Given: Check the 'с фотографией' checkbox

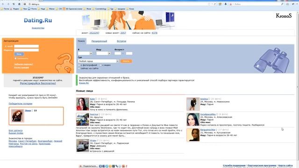Looking at the screenshot, I should 79,65.
